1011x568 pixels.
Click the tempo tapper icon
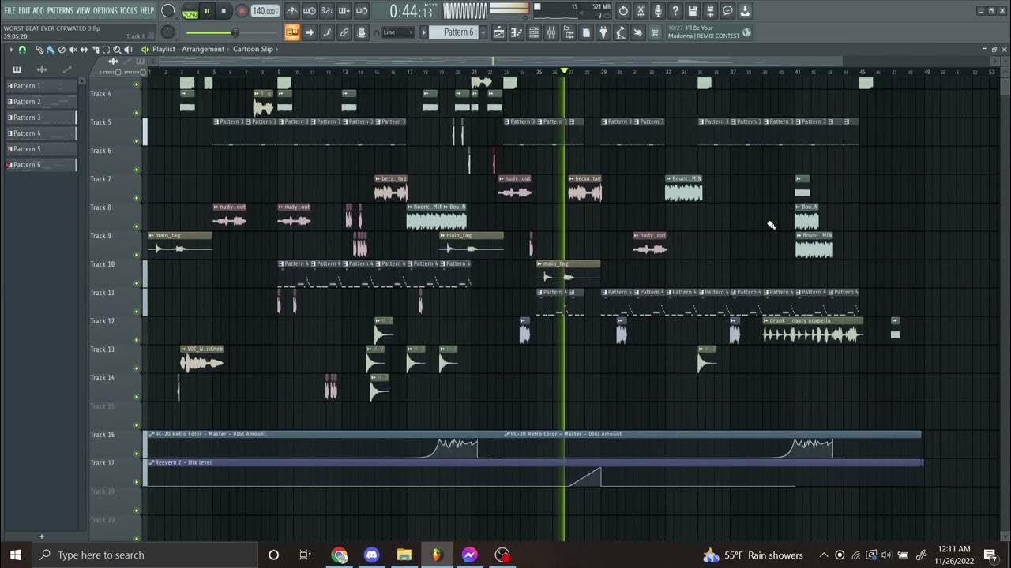click(x=621, y=32)
